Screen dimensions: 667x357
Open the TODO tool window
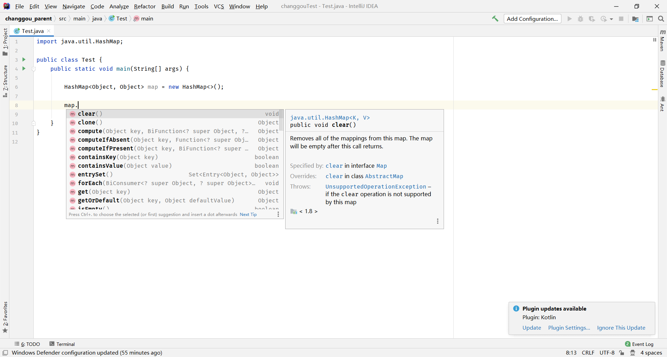point(27,344)
